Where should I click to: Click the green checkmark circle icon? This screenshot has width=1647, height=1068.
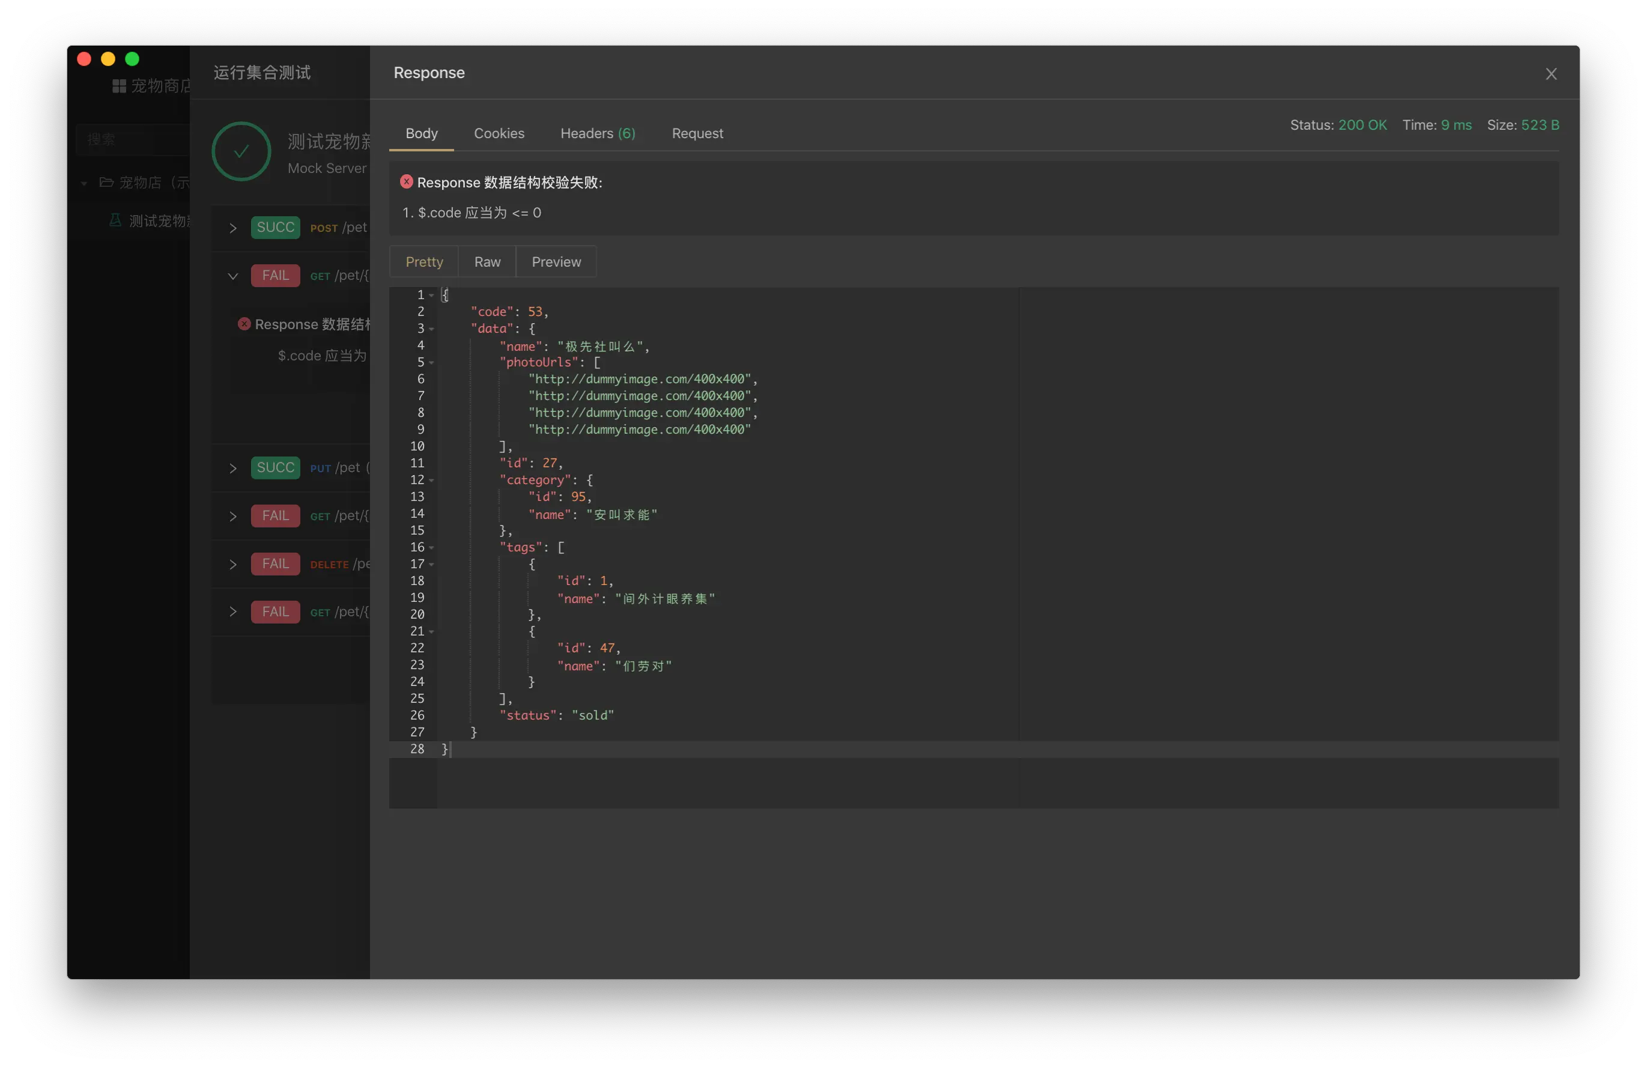point(241,151)
